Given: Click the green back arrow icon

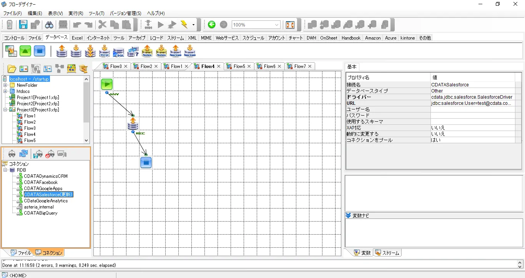Looking at the screenshot, I should [x=212, y=25].
